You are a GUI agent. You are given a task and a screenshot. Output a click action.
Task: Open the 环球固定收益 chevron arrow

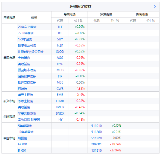point(155,7)
